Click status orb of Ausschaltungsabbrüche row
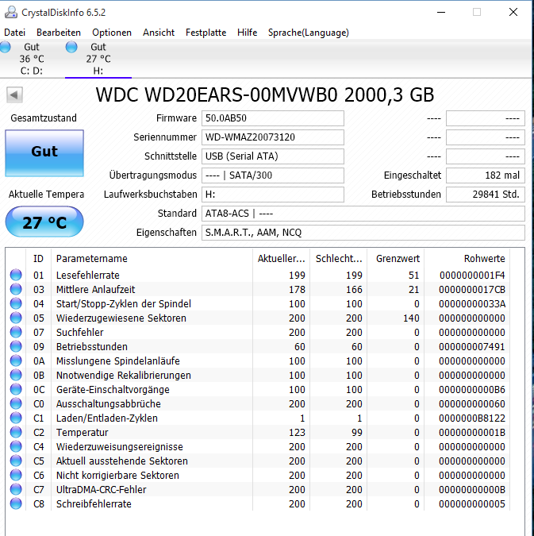 click(16, 403)
